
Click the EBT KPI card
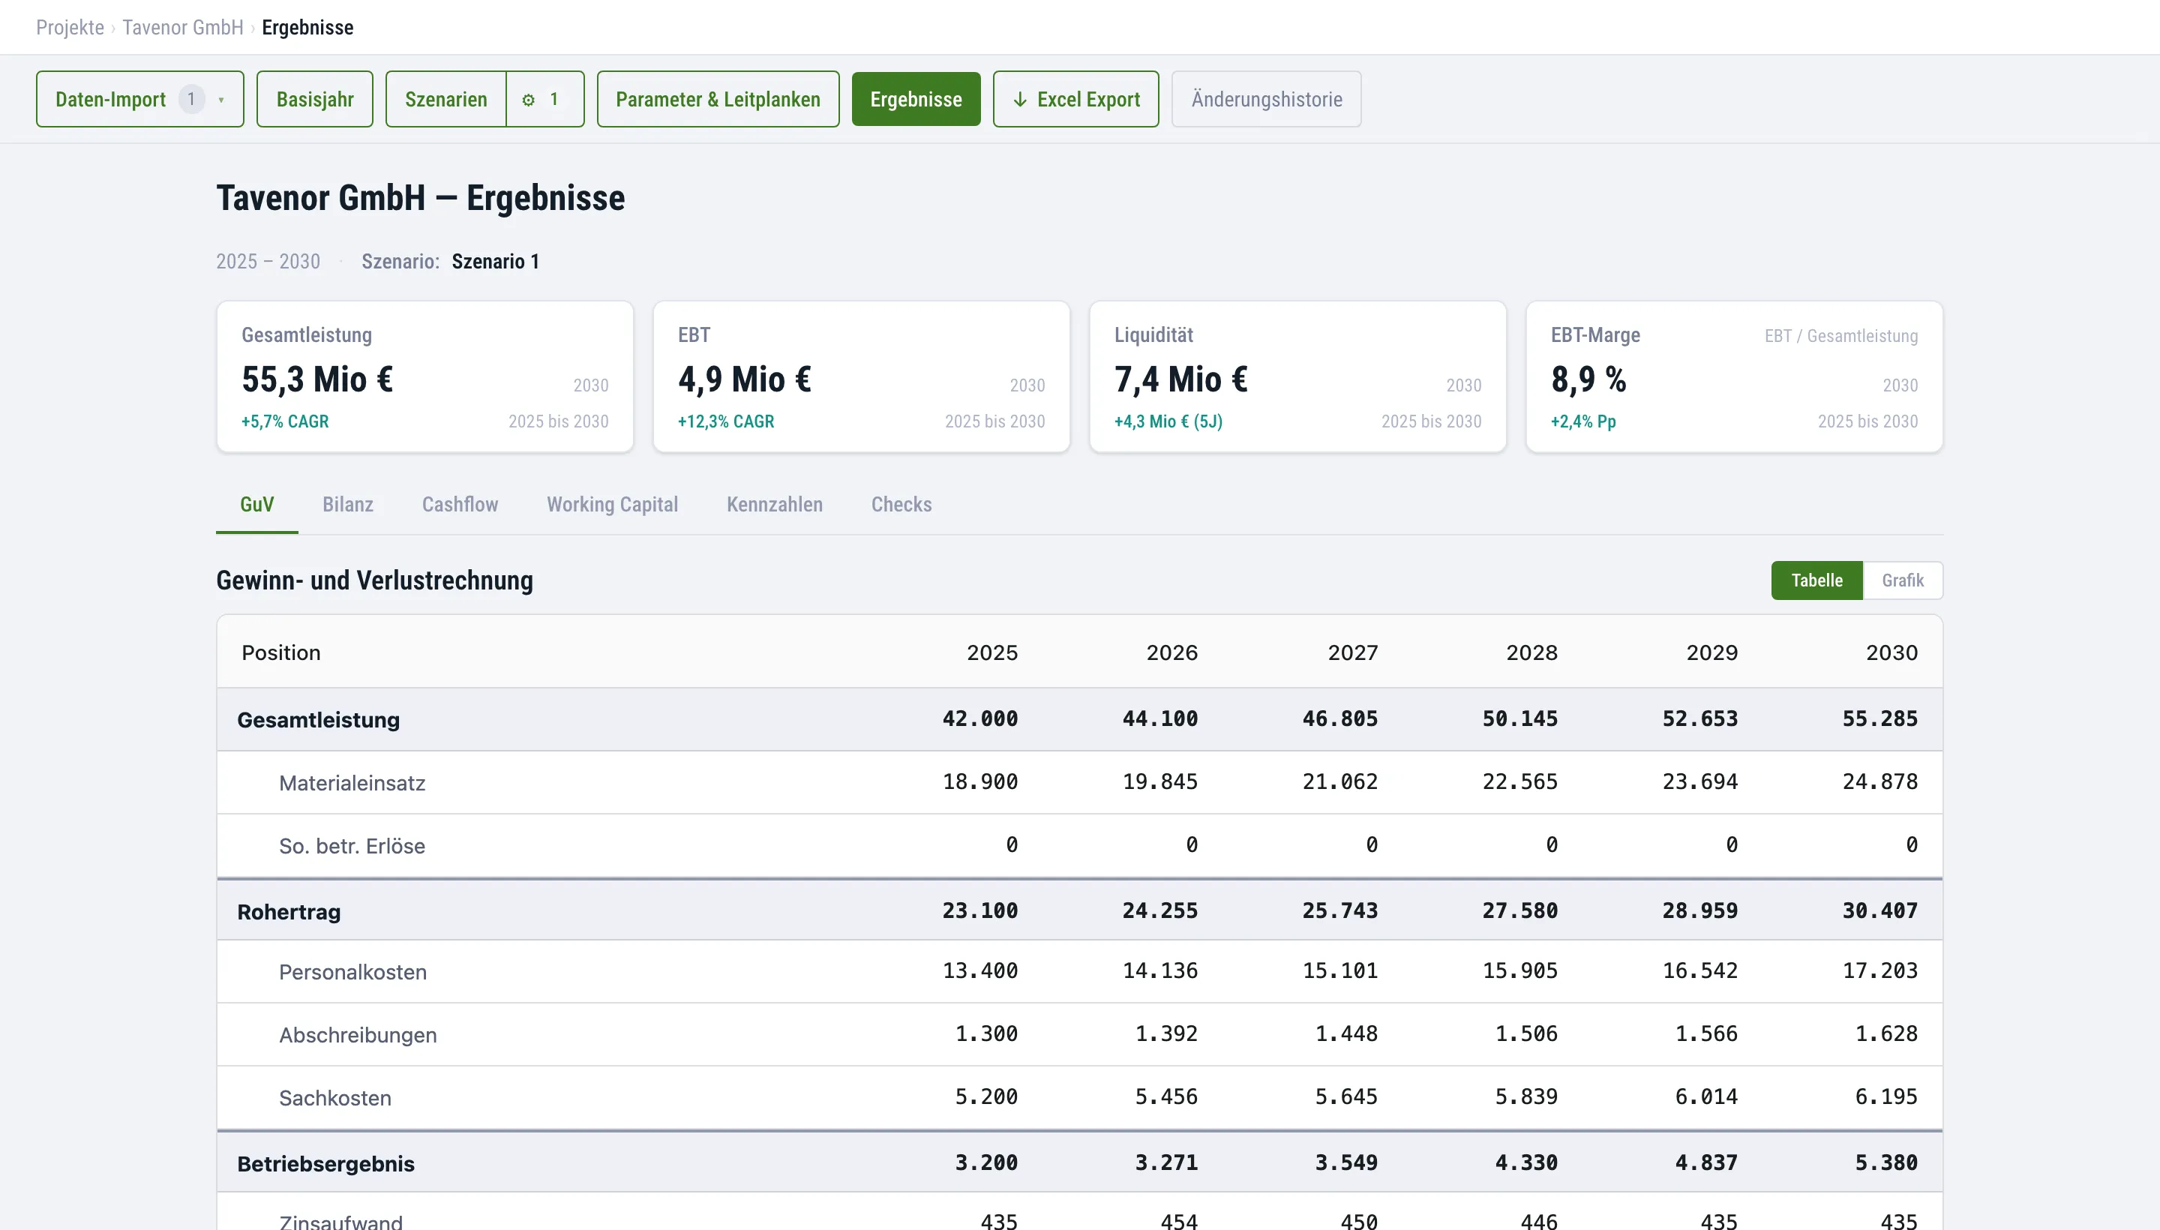click(x=862, y=376)
